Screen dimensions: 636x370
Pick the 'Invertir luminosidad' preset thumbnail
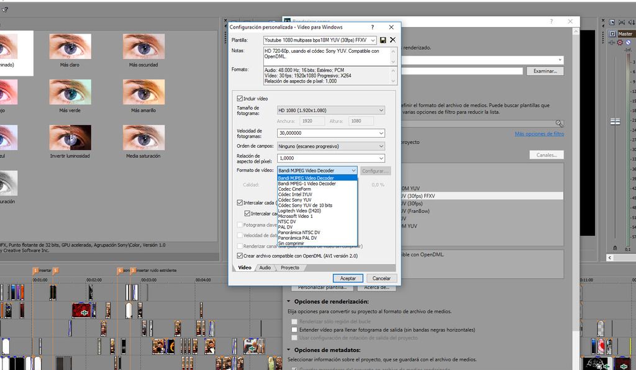point(70,138)
